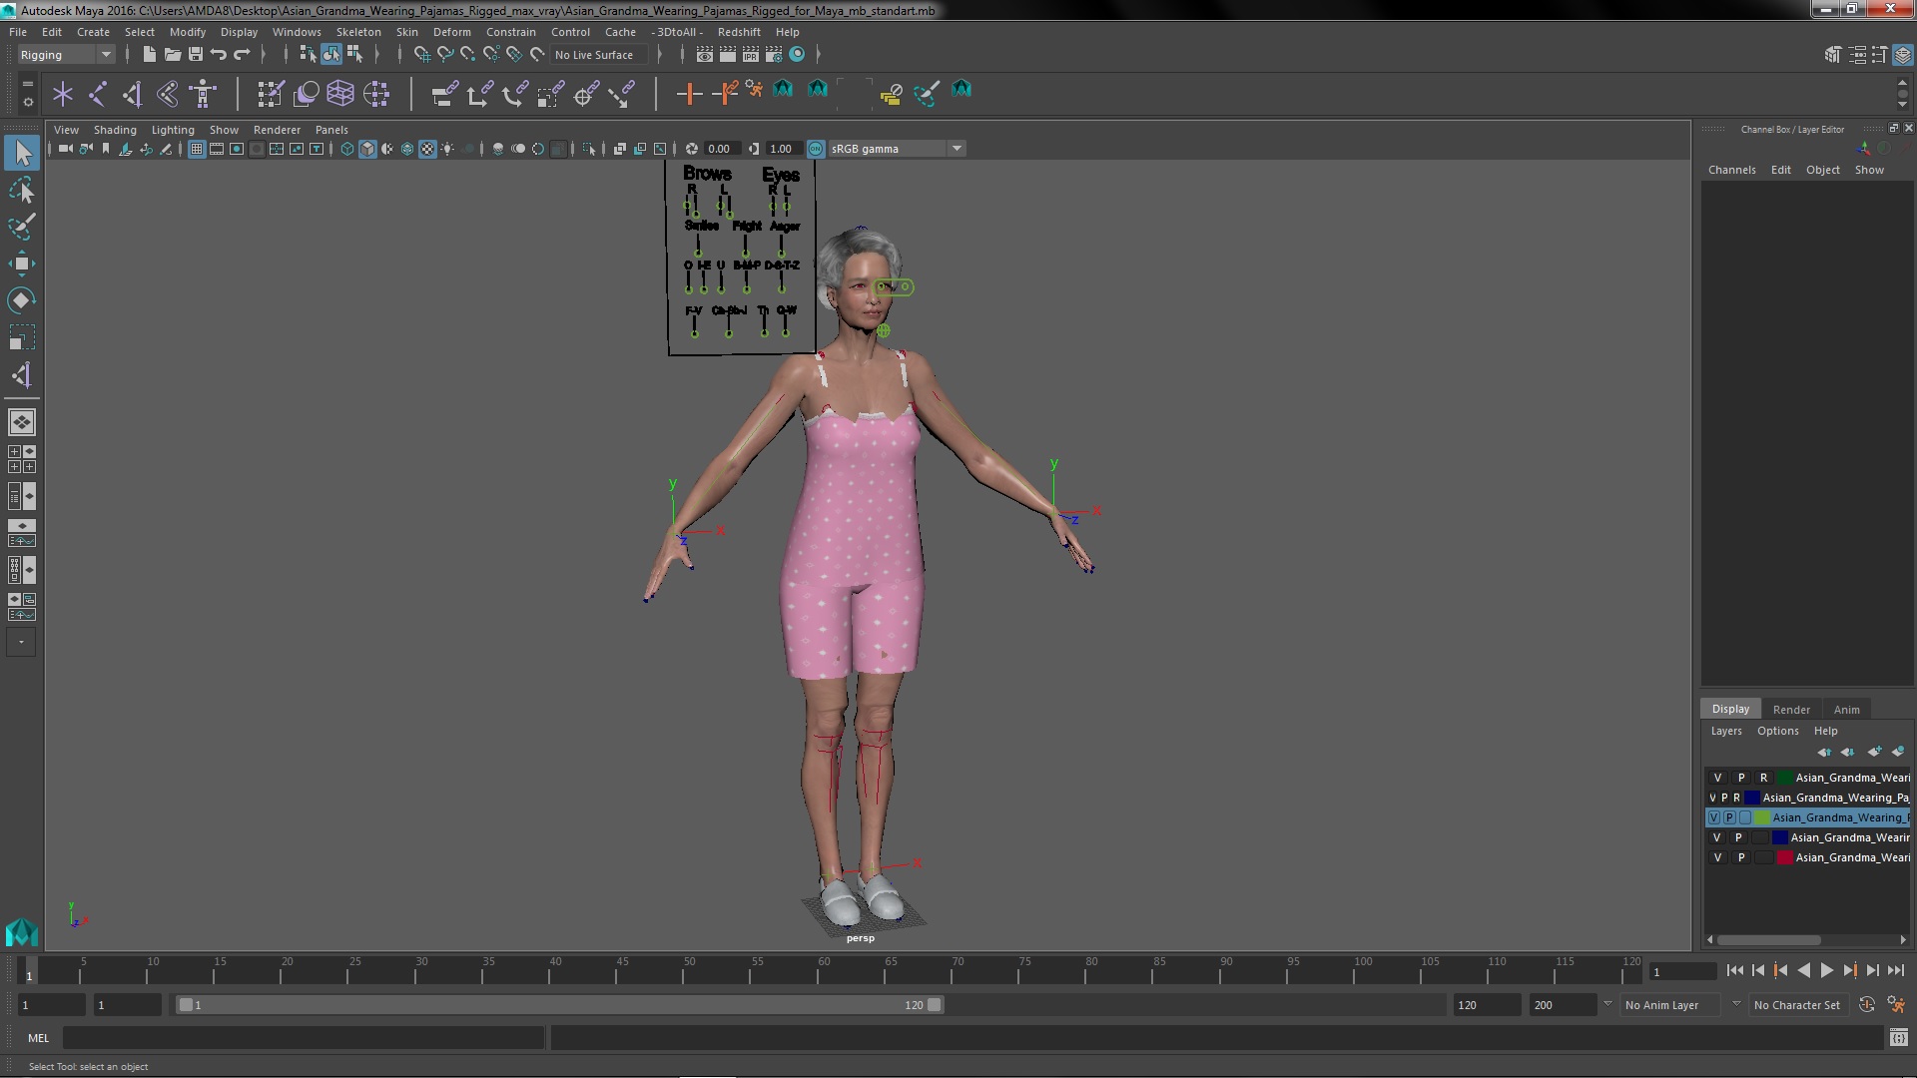1917x1078 pixels.
Task: Toggle empty display type box of red layer
Action: click(x=1764, y=857)
